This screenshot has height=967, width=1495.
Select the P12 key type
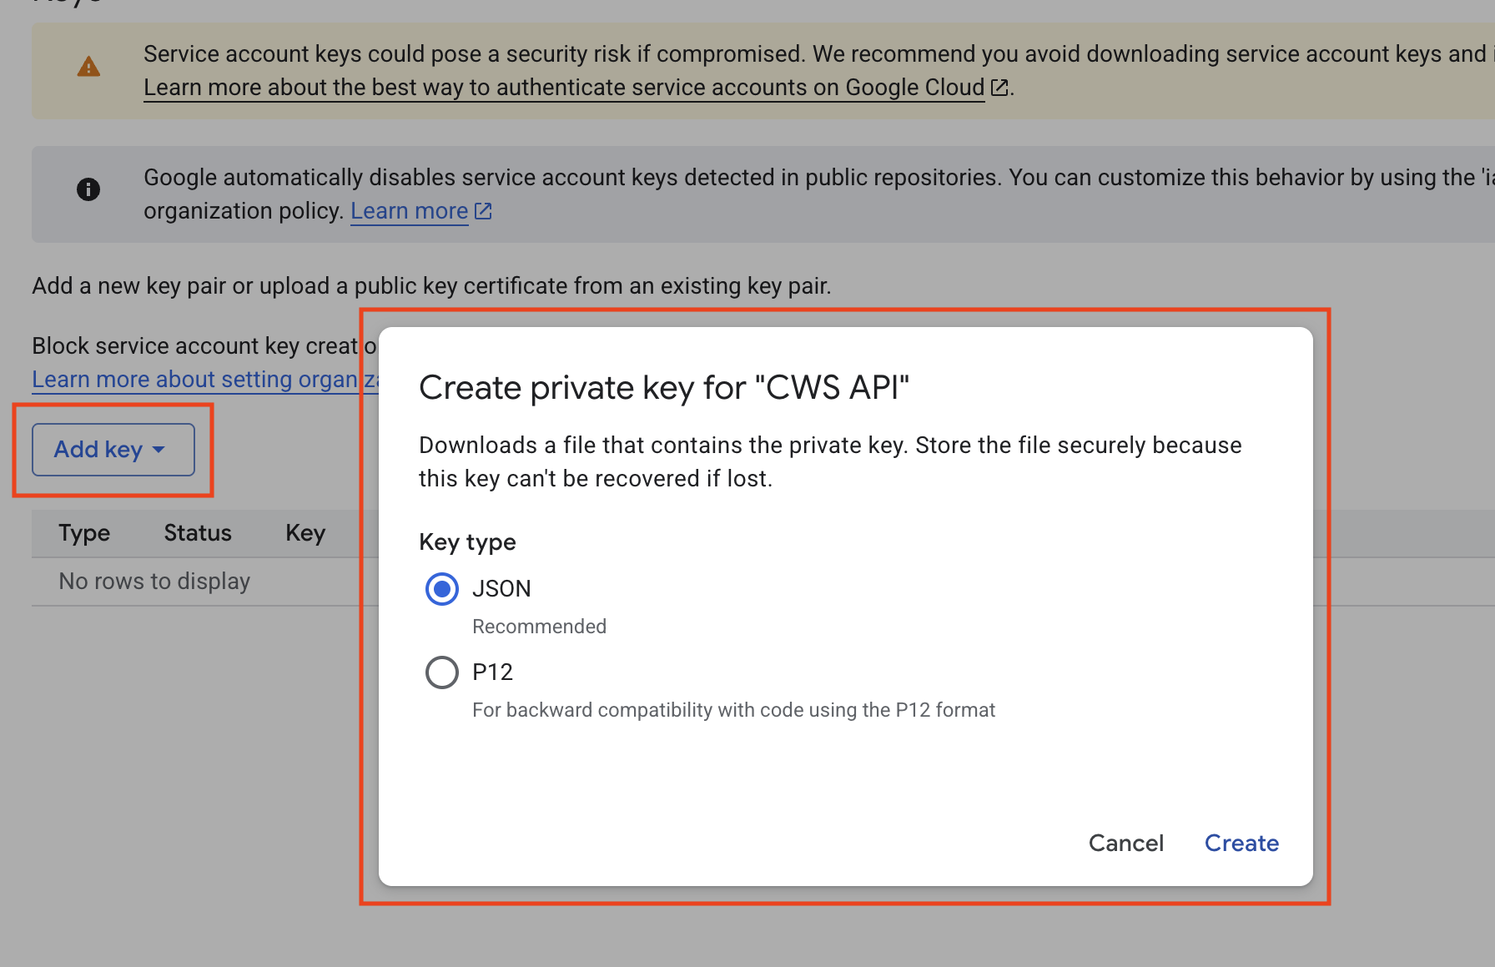tap(441, 672)
